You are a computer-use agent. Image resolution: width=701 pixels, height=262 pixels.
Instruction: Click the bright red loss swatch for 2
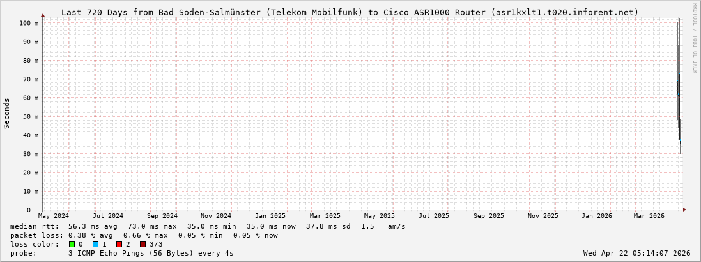coord(119,244)
